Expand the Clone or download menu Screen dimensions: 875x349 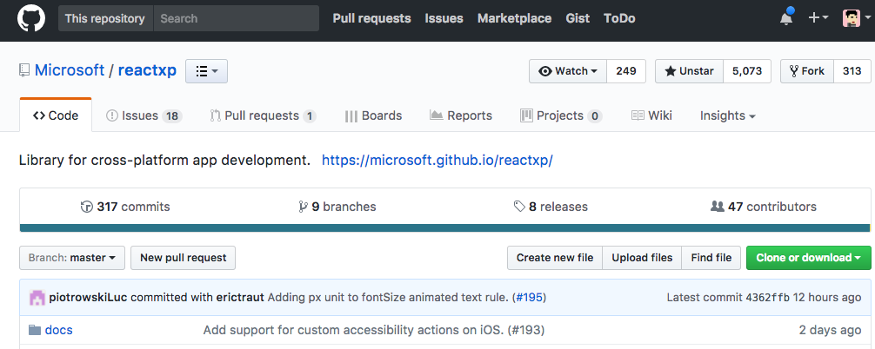point(808,258)
